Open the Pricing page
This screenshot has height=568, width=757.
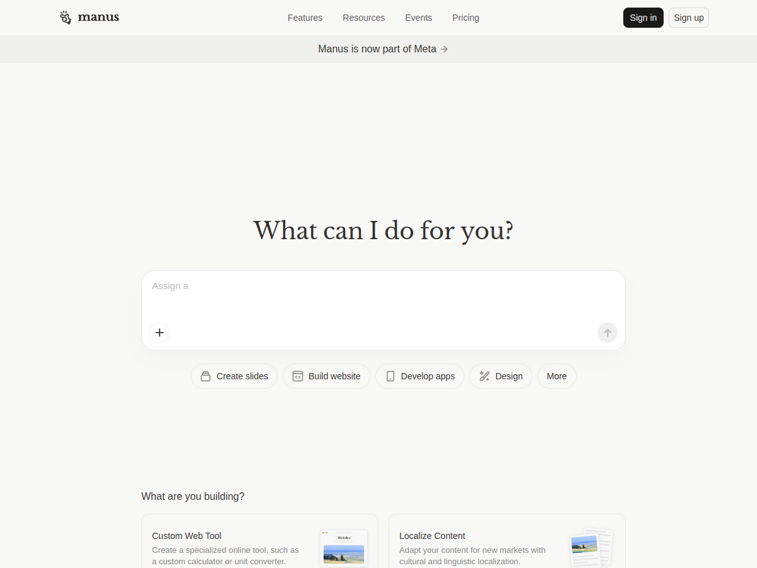(x=466, y=18)
